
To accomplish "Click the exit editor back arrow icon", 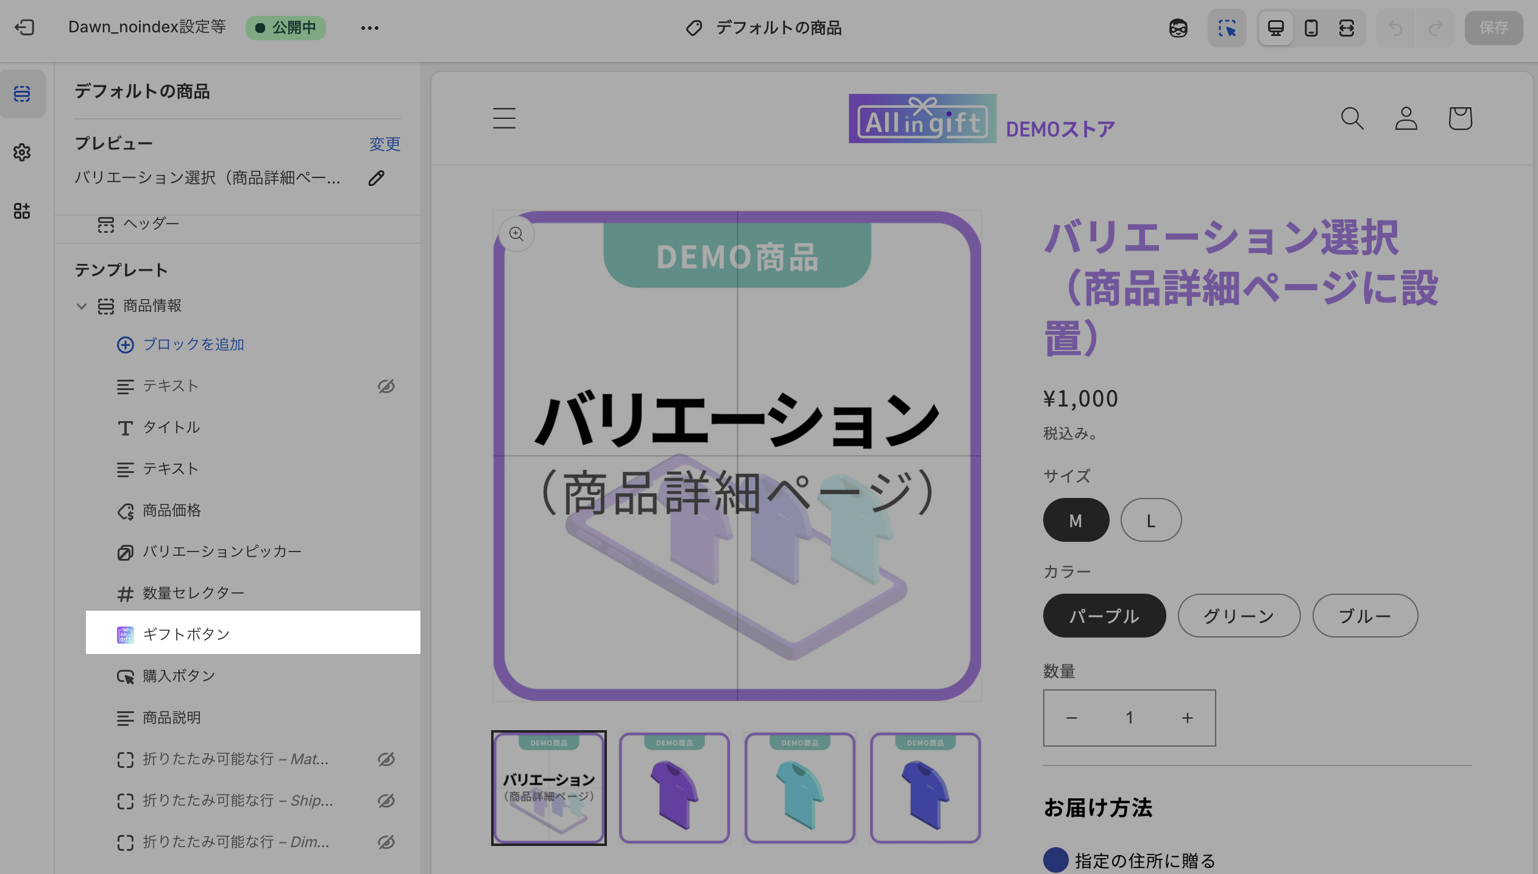I will [x=24, y=27].
